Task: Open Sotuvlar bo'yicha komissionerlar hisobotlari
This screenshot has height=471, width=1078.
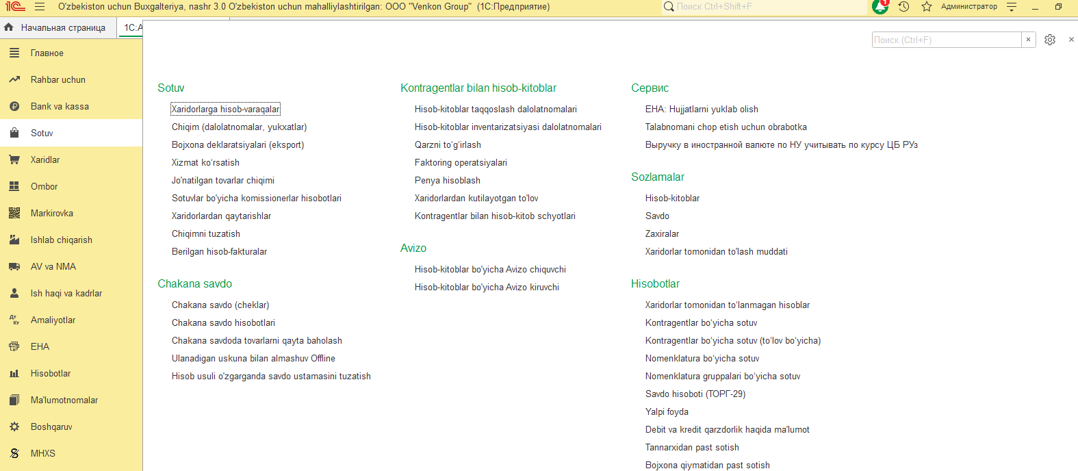Action: point(256,198)
